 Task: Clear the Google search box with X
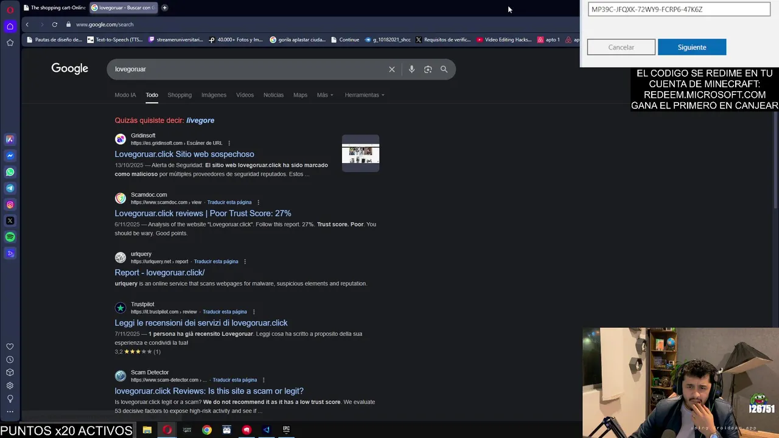(392, 69)
